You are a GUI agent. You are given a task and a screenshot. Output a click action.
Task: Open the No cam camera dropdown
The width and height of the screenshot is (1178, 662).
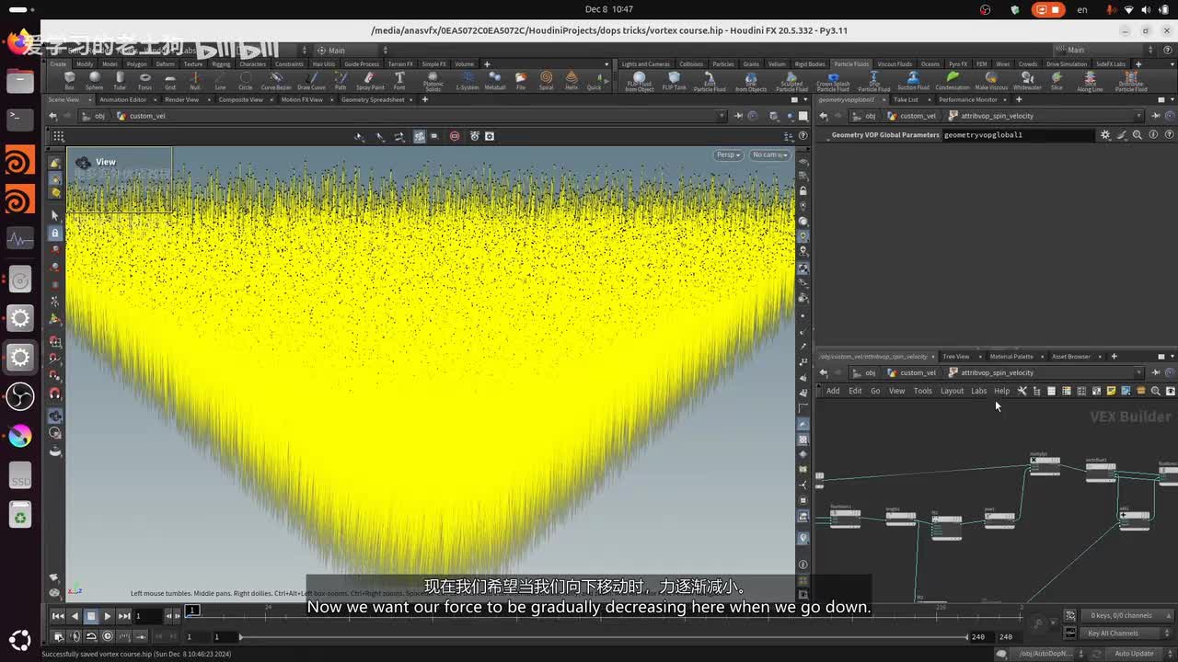tap(768, 154)
